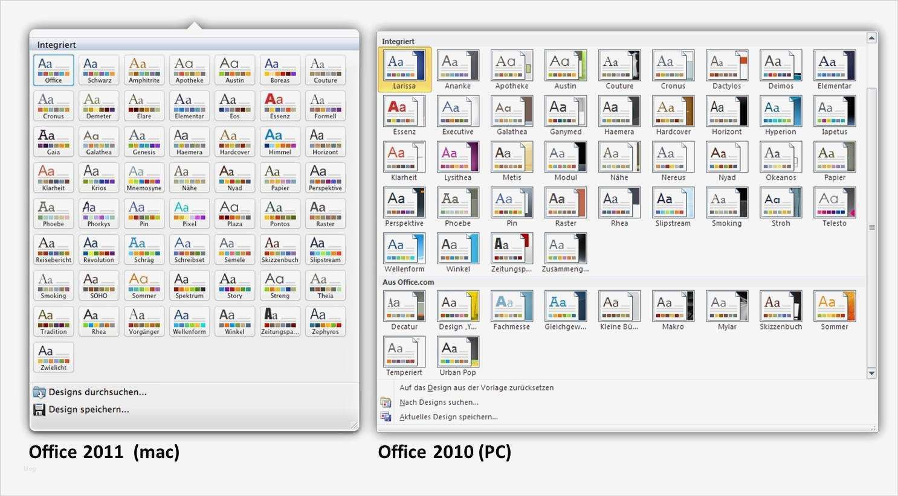Choose the Okeanos theme in the PC gallery
Image resolution: width=898 pixels, height=496 pixels.
click(x=781, y=161)
